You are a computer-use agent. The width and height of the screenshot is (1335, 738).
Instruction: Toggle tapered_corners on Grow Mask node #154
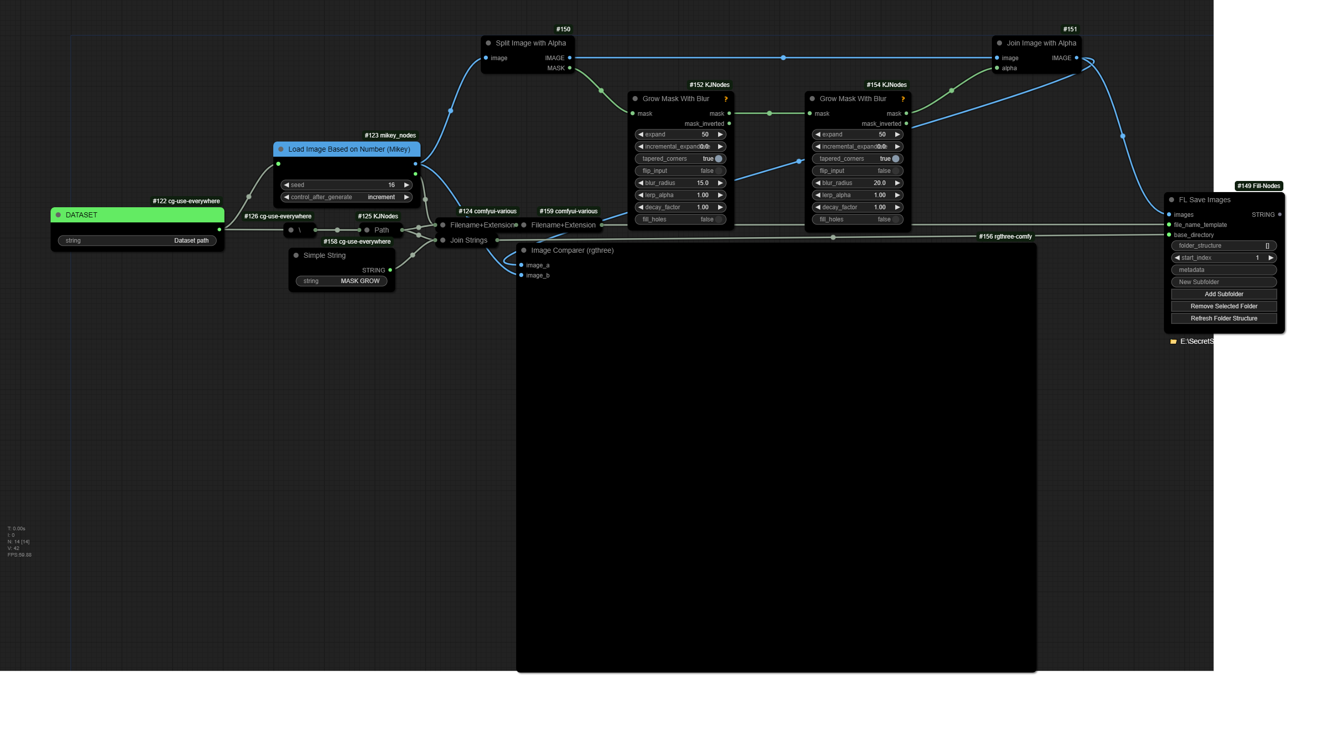point(858,159)
